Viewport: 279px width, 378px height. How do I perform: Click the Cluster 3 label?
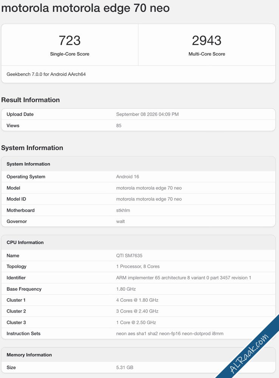point(16,322)
